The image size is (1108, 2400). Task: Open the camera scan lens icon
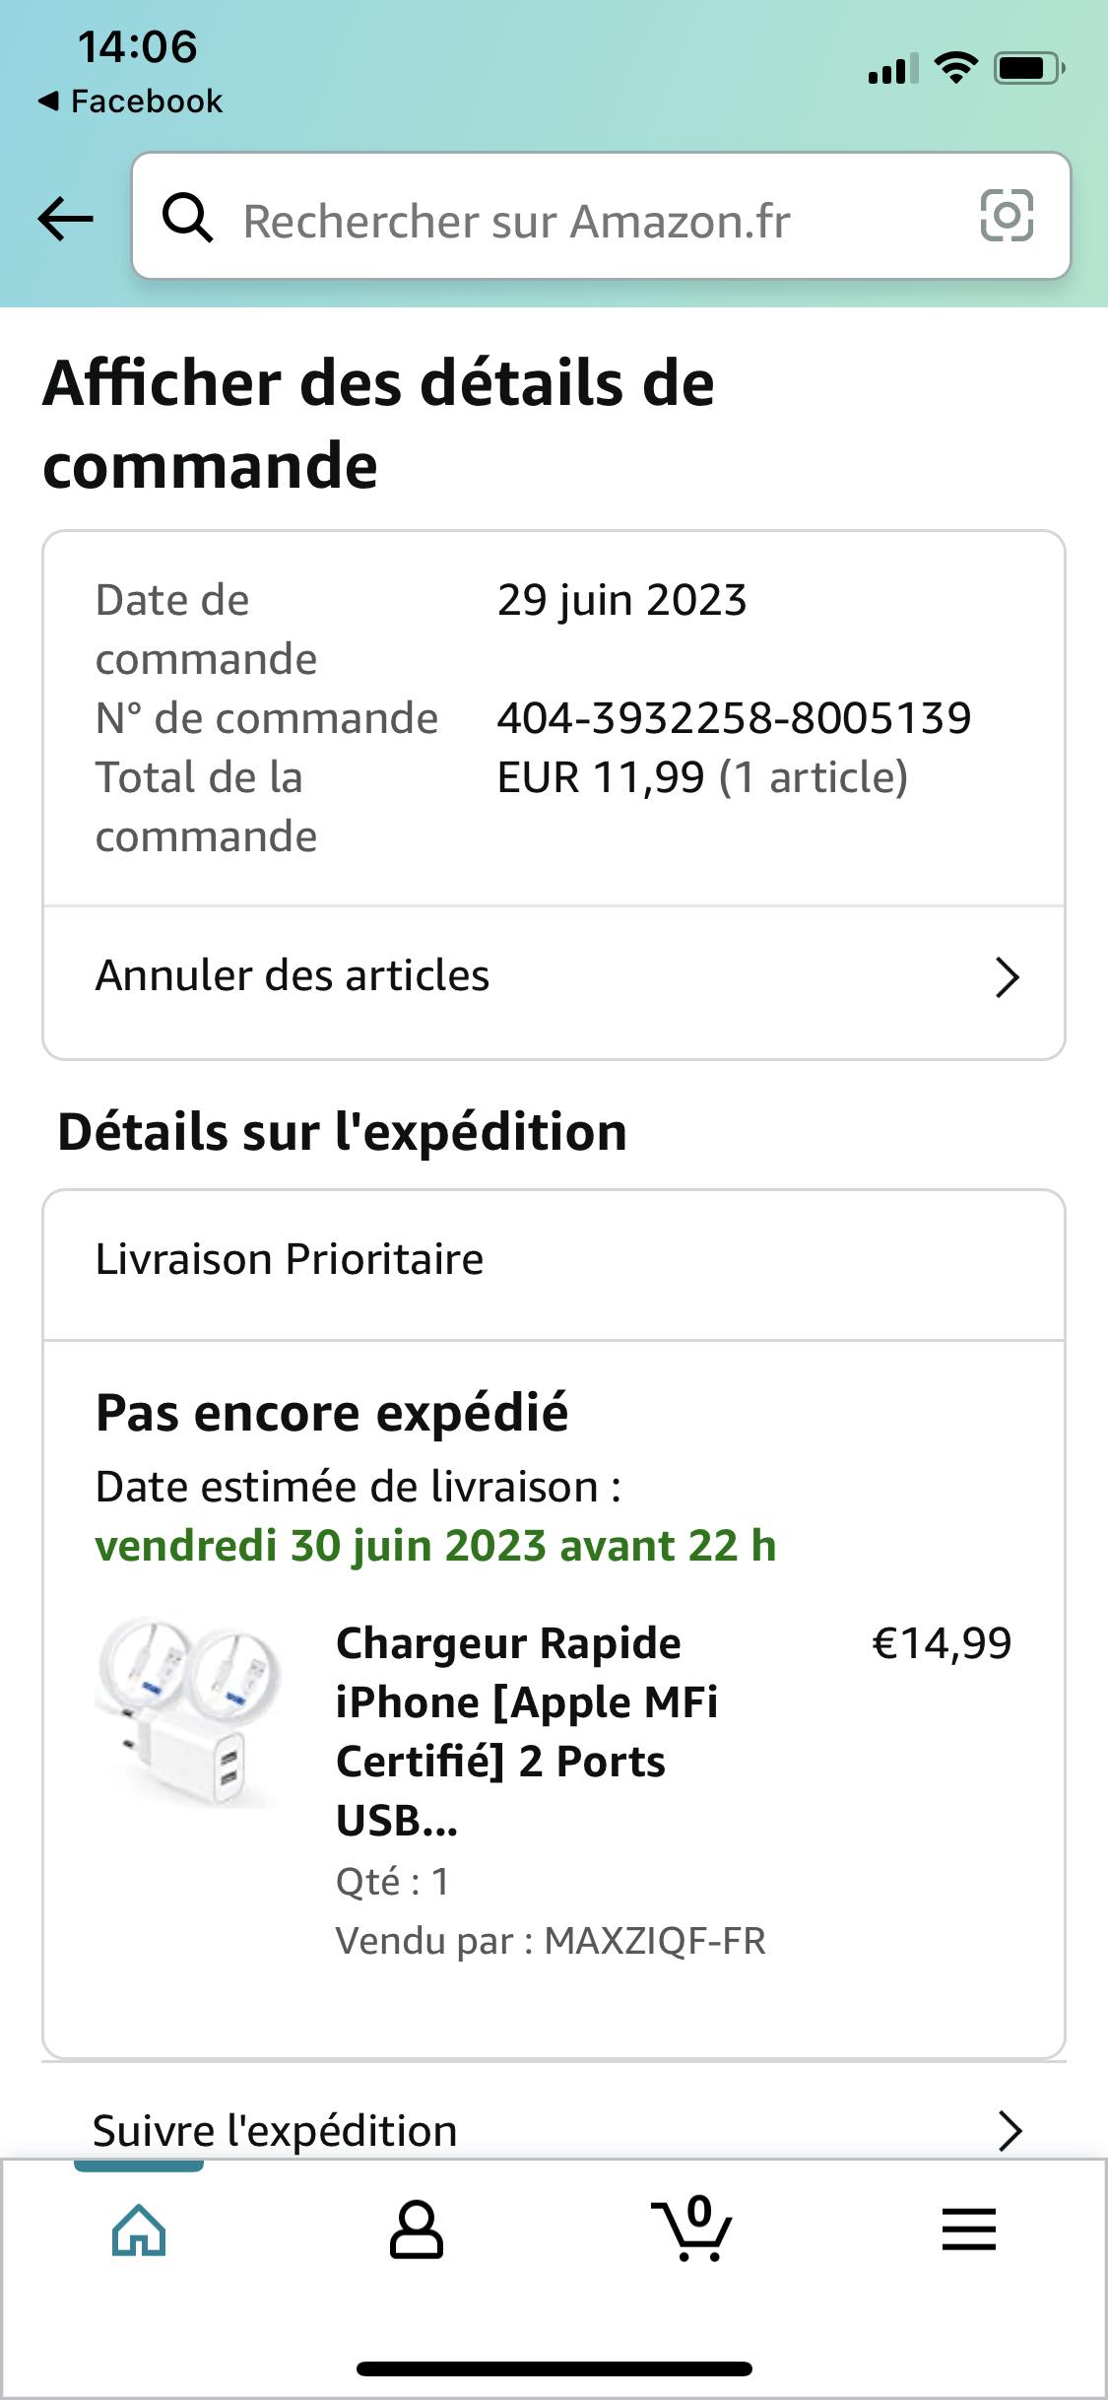[x=1007, y=216]
